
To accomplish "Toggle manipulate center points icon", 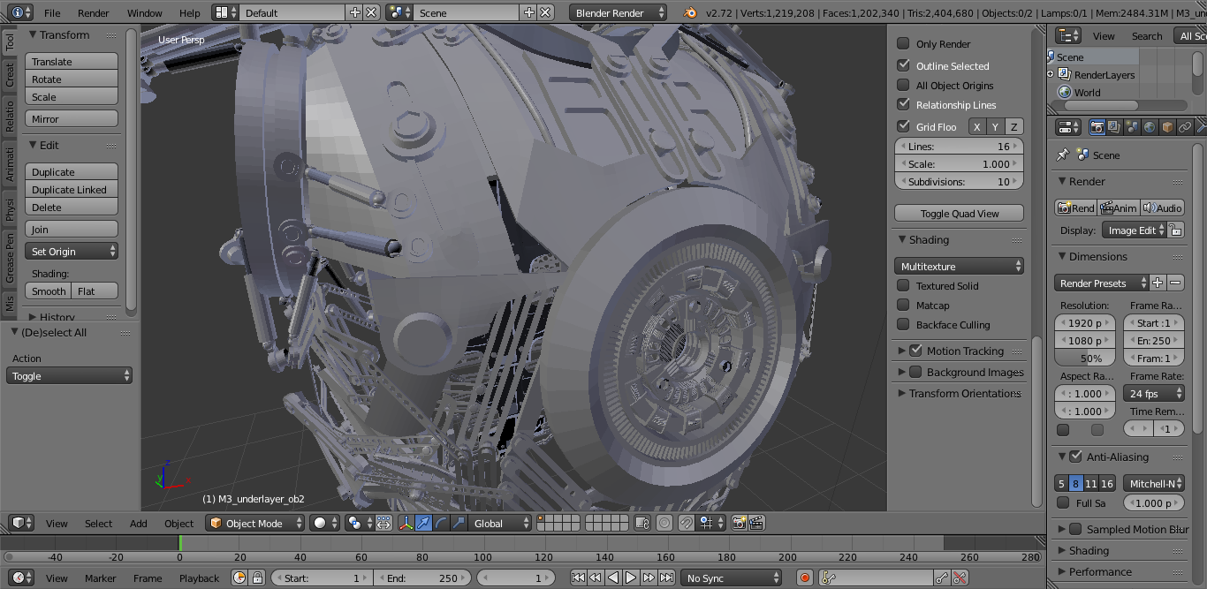I will click(x=384, y=523).
